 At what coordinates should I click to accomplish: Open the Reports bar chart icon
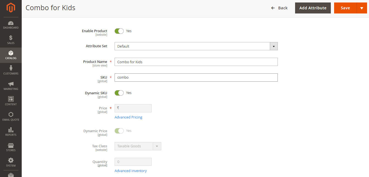(11, 130)
